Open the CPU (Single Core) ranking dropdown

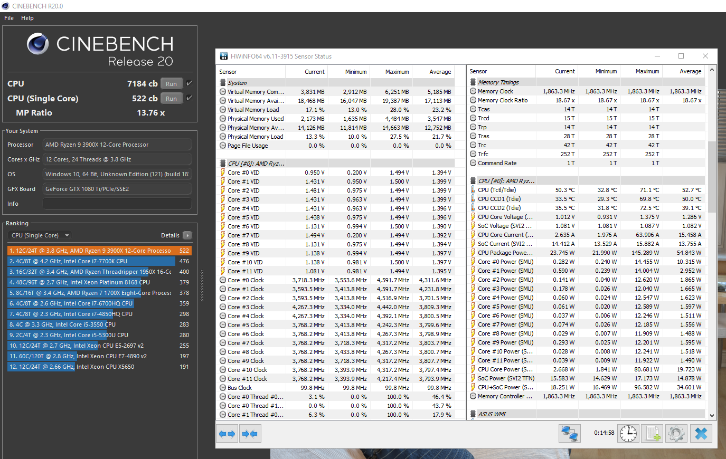(40, 235)
